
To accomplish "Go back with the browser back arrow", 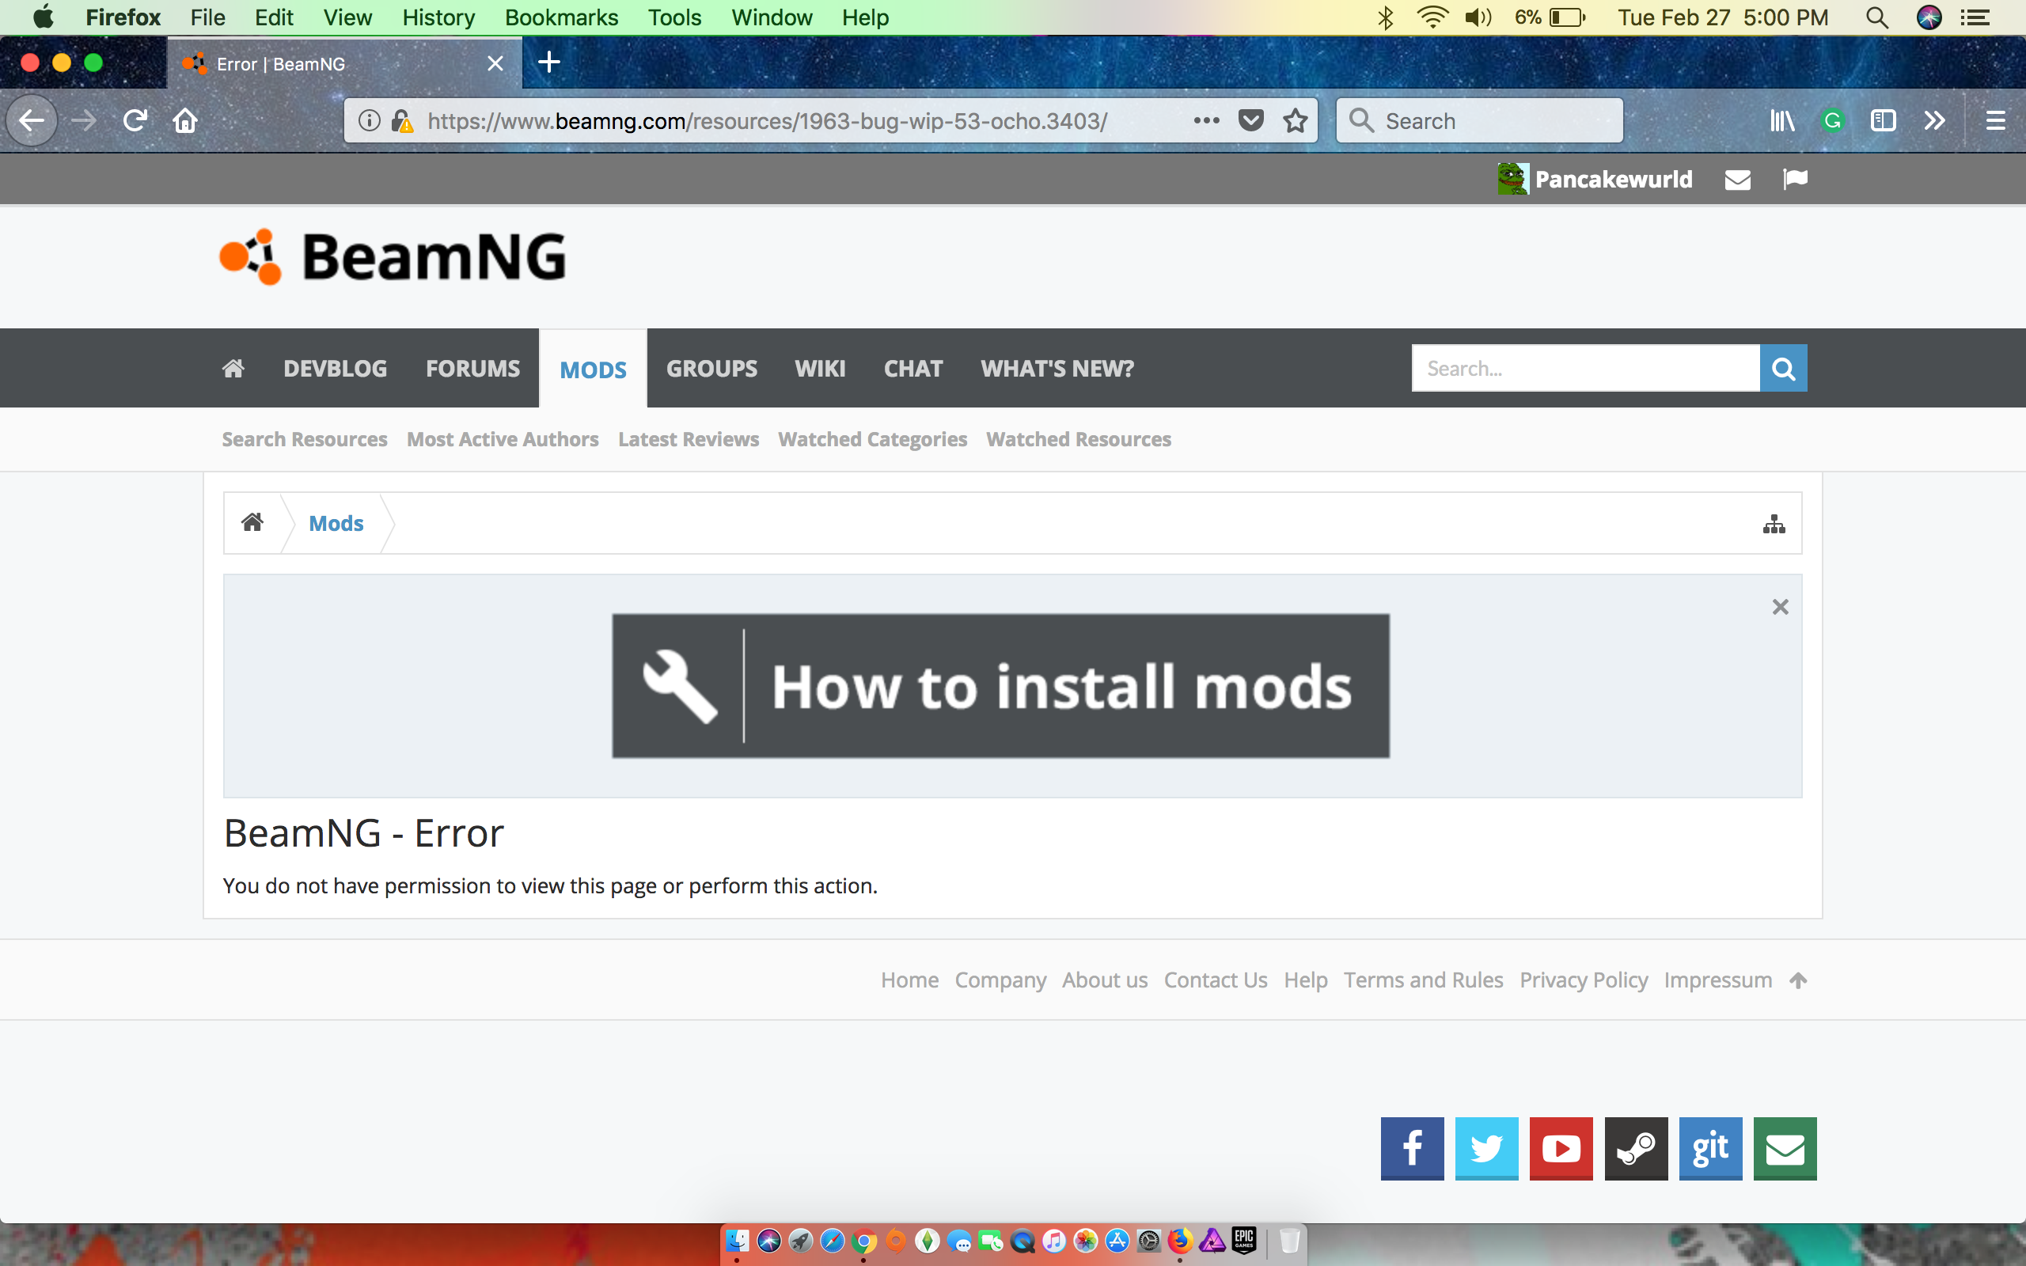I will tap(32, 120).
